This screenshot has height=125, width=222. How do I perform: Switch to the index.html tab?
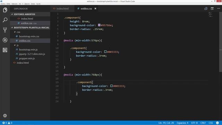[62, 9]
